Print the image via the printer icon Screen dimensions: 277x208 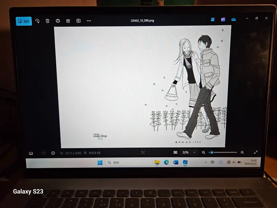click(x=58, y=21)
